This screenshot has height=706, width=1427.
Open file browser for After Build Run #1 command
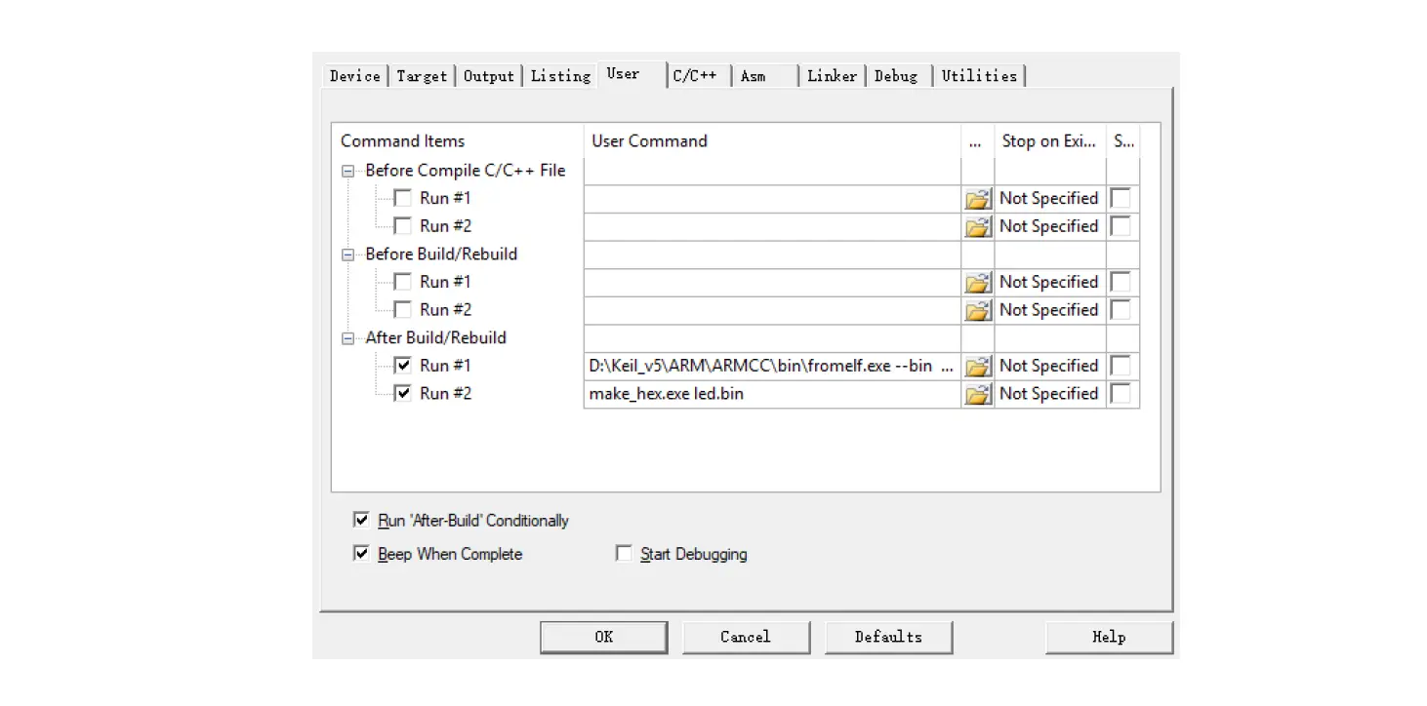pos(978,366)
